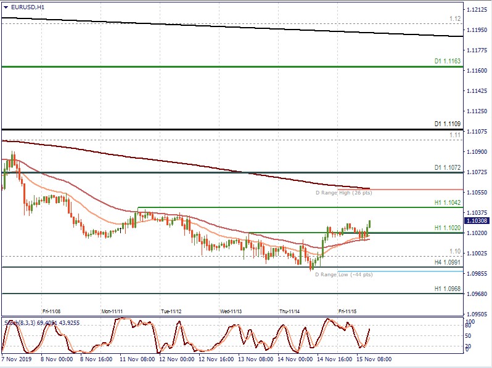Click the current price tag 1.10308
The width and height of the screenshot is (492, 368).
(x=477, y=221)
